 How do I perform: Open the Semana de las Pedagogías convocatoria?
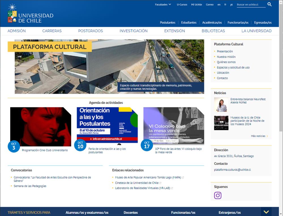point(30,186)
